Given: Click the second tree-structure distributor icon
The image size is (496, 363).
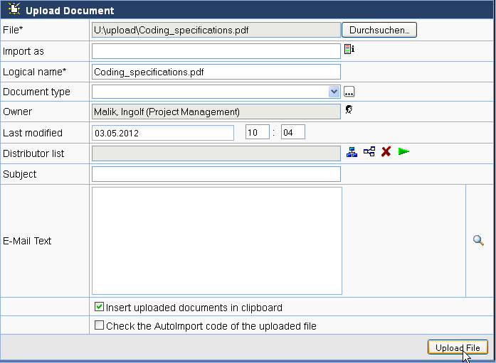Looking at the screenshot, I should click(369, 151).
